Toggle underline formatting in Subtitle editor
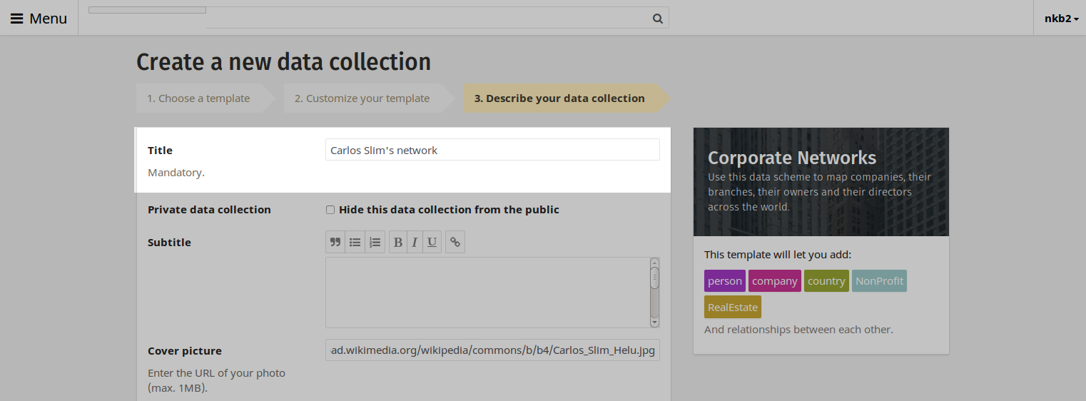1086x401 pixels. click(x=432, y=243)
